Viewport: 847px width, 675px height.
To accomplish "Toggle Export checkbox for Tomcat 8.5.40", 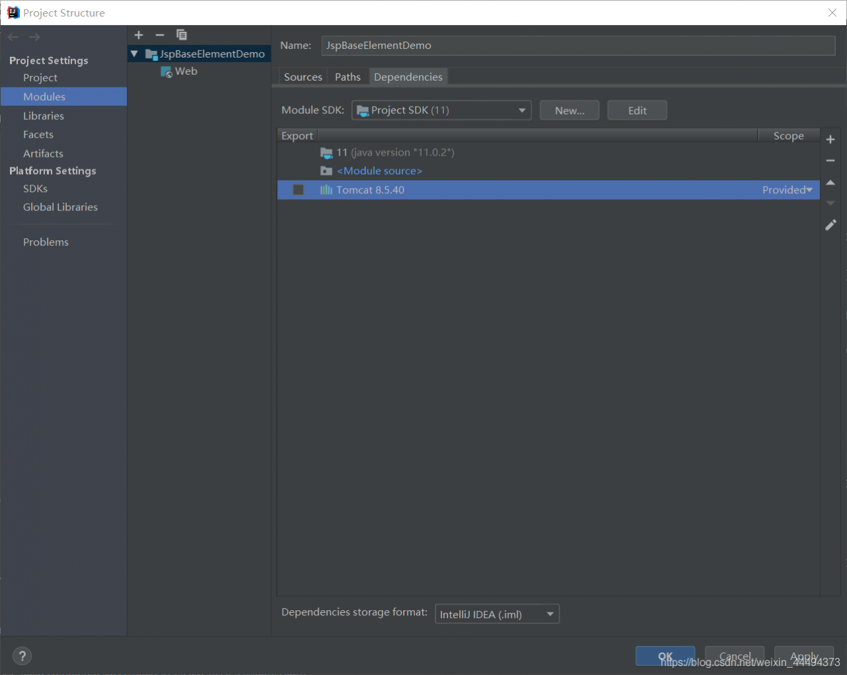I will pos(298,190).
